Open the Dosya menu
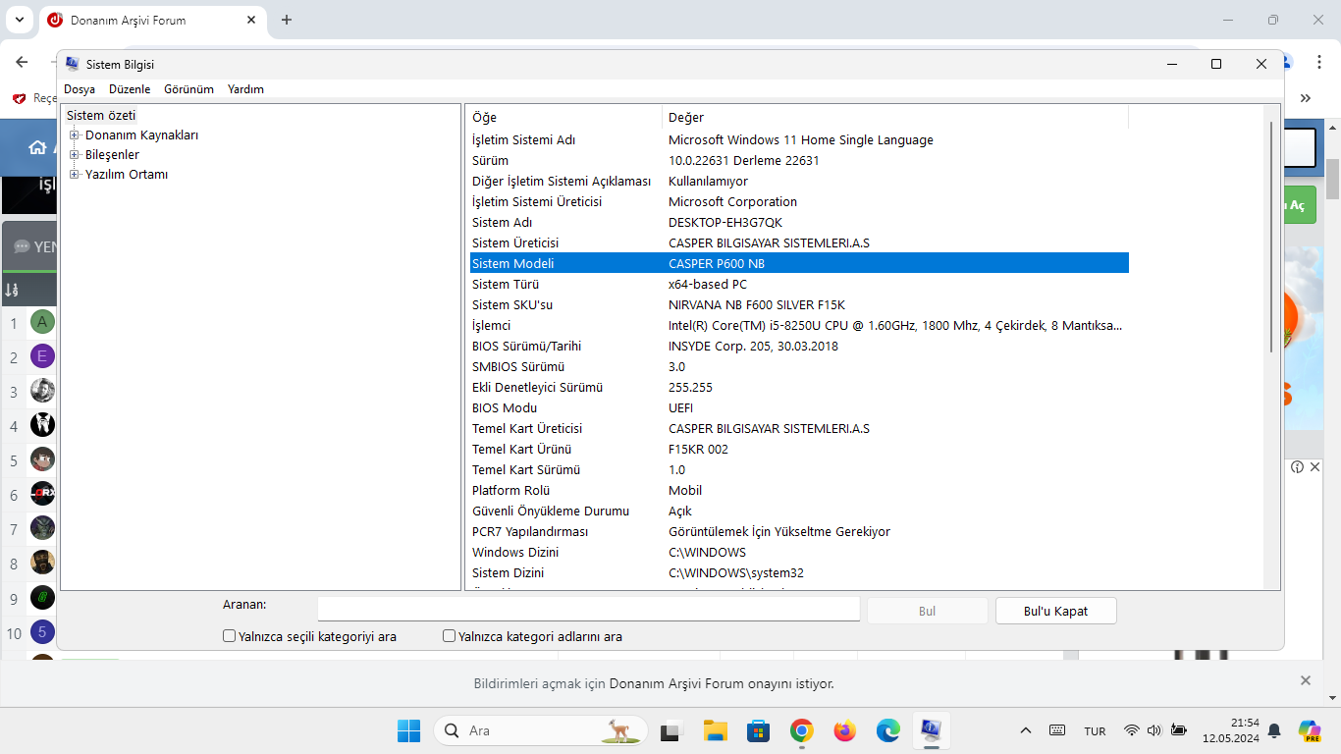The height and width of the screenshot is (754, 1341). click(80, 89)
